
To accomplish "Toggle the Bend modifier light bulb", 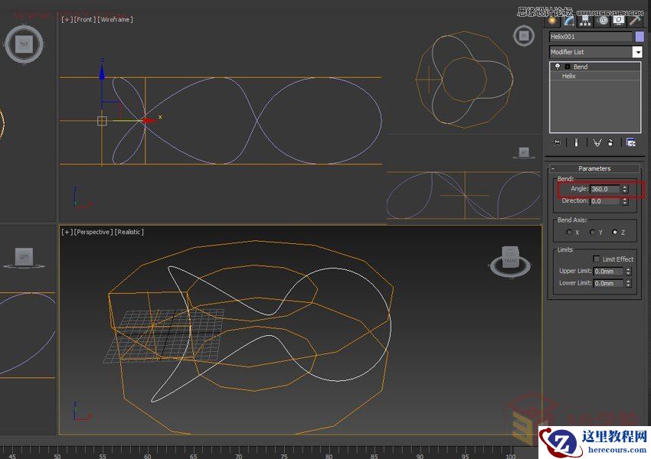I will click(558, 67).
